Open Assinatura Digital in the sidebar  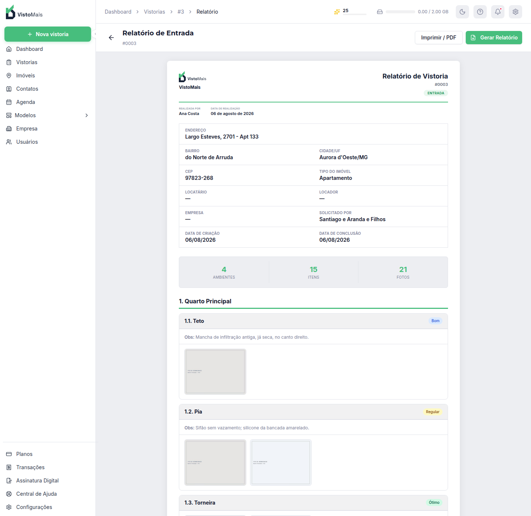[x=48, y=481]
